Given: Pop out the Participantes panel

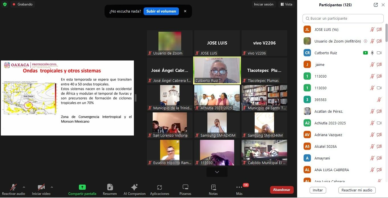Looking at the screenshot, I should pos(376,5).
